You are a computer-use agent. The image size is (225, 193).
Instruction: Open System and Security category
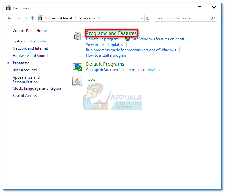tap(29, 41)
